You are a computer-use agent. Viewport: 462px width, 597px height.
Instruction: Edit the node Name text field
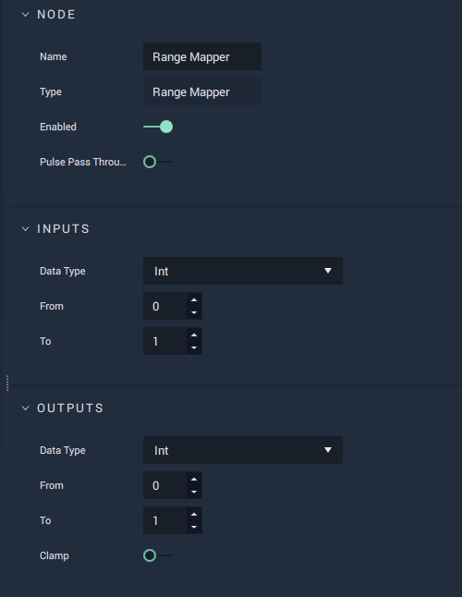coord(202,56)
